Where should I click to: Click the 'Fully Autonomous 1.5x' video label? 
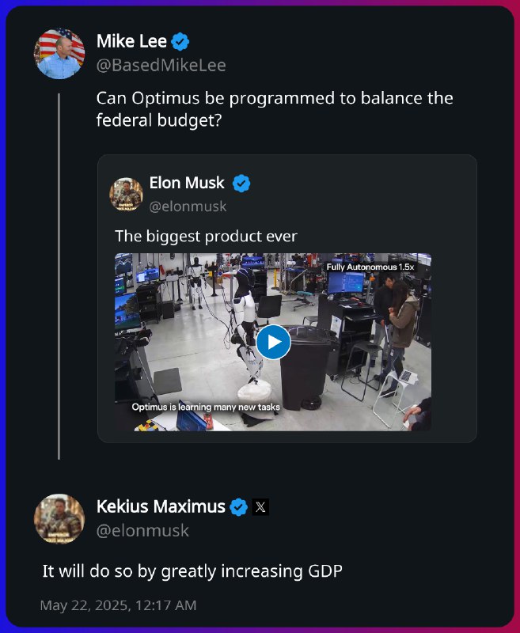[370, 267]
